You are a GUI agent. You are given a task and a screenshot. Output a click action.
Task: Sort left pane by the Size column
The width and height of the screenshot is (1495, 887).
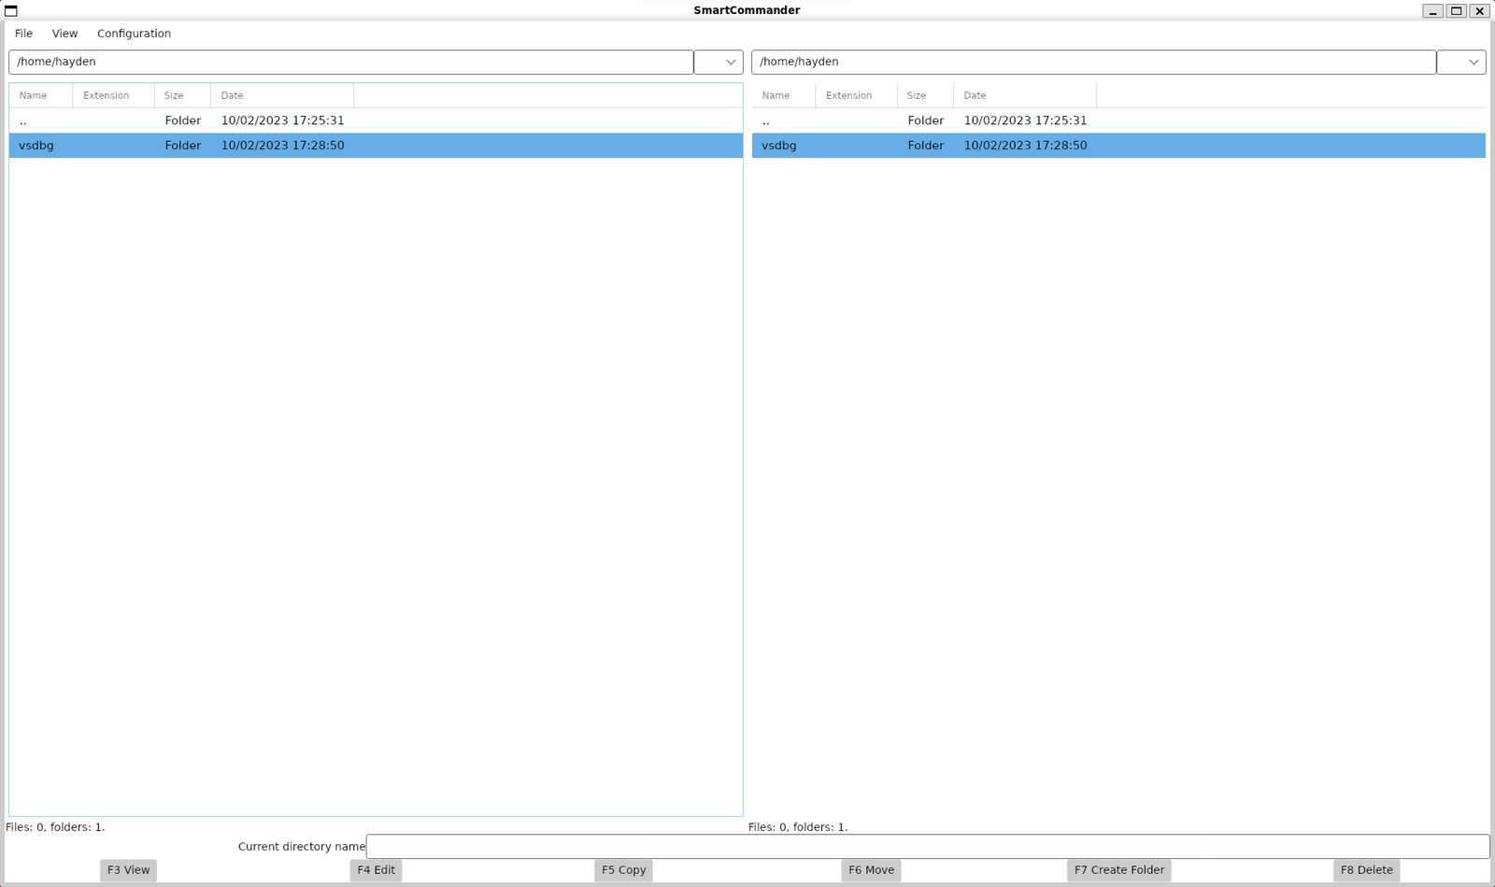pos(174,94)
